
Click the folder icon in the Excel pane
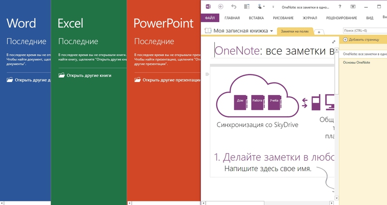point(62,75)
